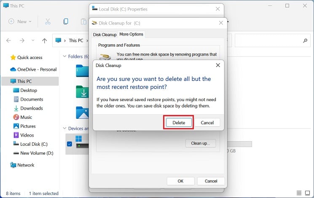Viewport: 314px width, 198px height.
Task: Click the blue Desktop folder icon in content pane
Action: tap(82, 71)
